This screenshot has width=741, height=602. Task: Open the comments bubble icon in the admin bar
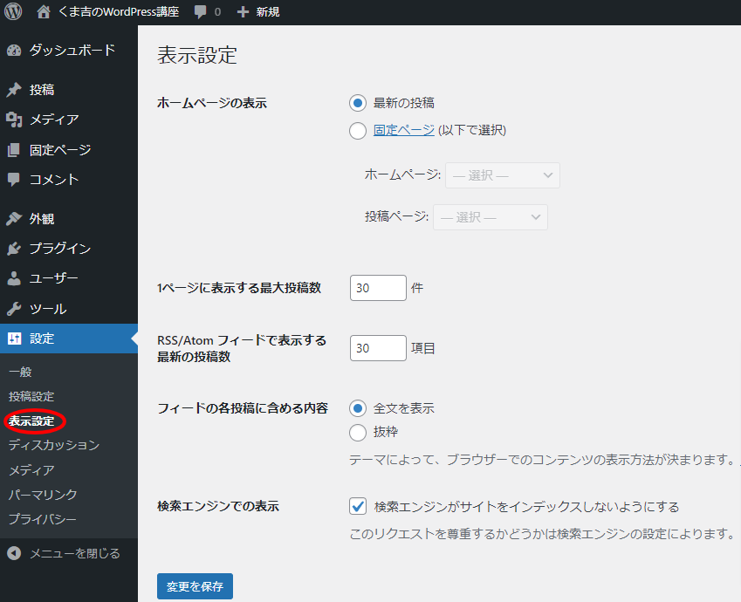point(201,12)
